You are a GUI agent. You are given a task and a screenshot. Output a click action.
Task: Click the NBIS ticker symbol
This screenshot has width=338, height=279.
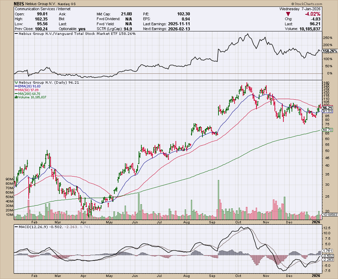pyautogui.click(x=19, y=4)
